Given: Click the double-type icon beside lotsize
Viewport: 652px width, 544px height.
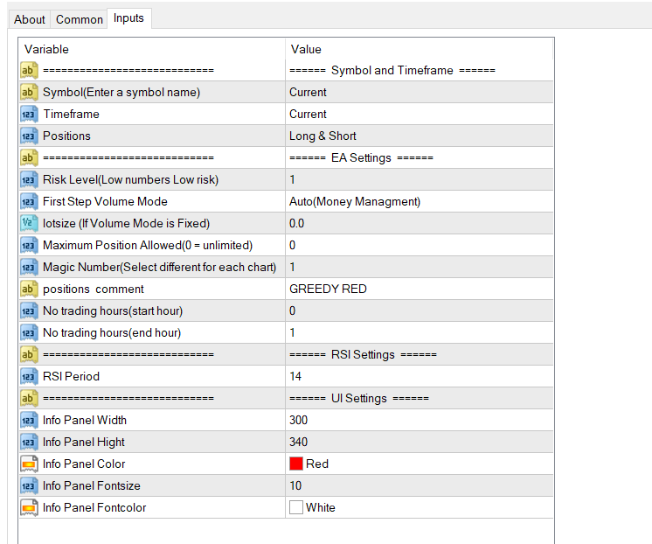Looking at the screenshot, I should pos(29,224).
